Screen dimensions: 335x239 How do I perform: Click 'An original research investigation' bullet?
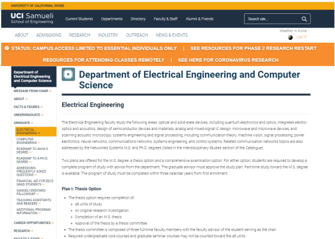102,211
